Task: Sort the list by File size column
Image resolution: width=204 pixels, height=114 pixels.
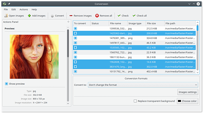Action: (155, 23)
